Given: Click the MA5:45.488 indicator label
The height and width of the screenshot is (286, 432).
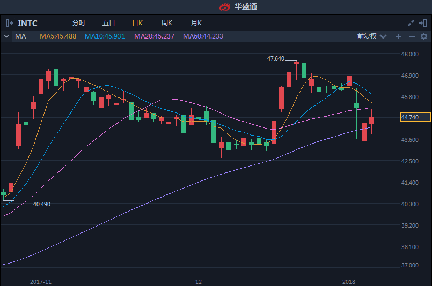Looking at the screenshot, I should [x=58, y=36].
